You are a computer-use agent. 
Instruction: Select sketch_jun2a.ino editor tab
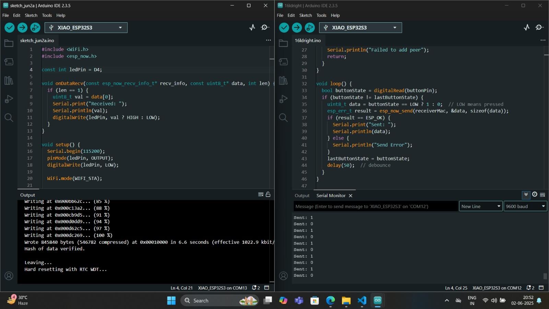click(37, 41)
